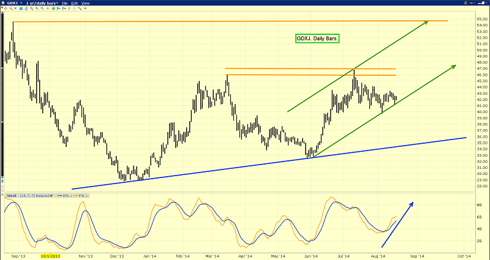Expand the 1 yr/daily bars timeframe dropdown

point(42,3)
